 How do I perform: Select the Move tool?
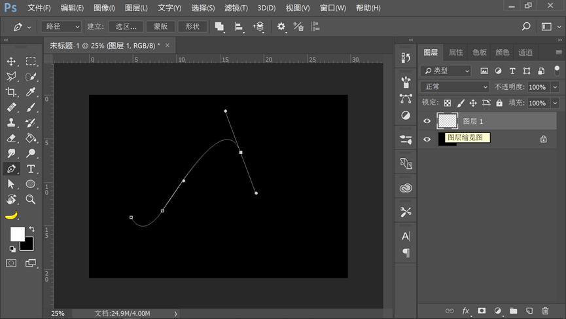coord(11,61)
